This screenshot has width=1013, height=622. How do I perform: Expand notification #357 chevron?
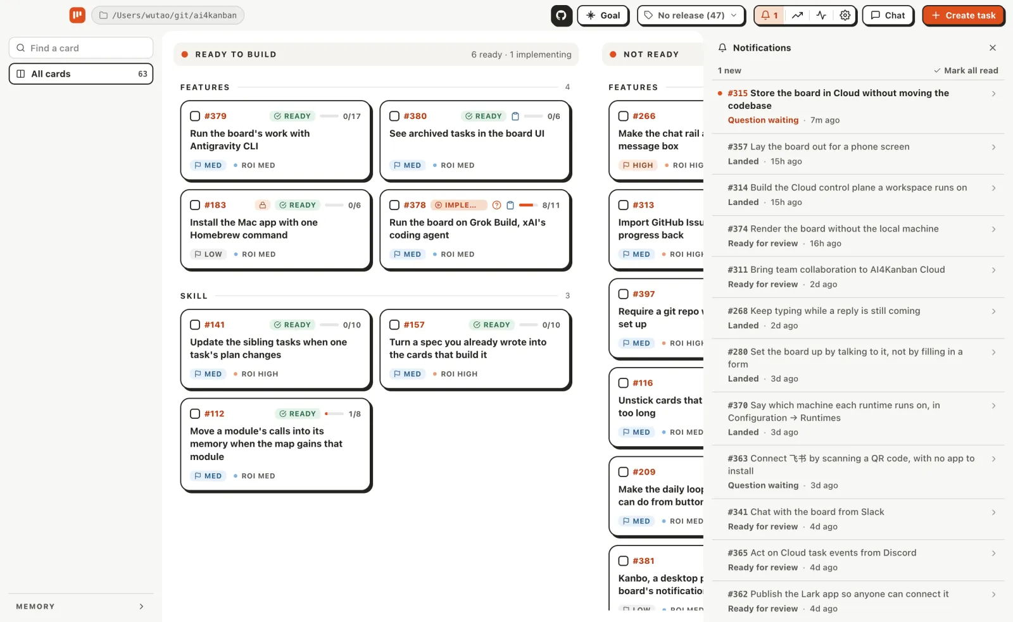993,147
